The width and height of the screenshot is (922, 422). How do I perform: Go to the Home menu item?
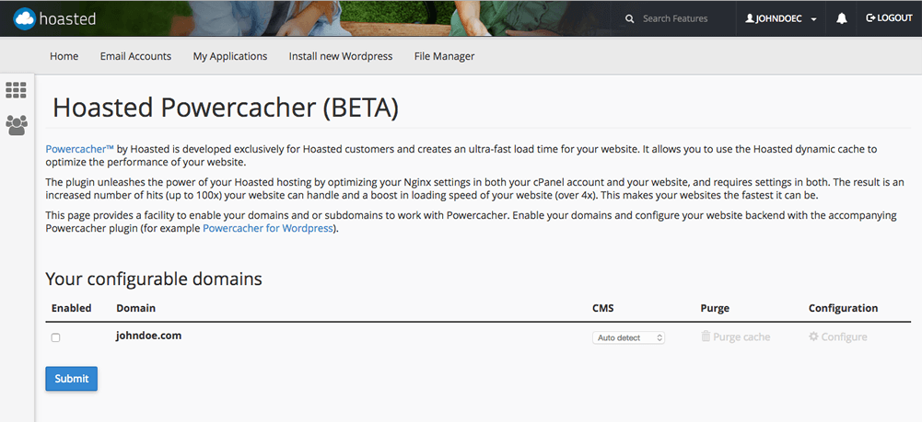[x=64, y=56]
